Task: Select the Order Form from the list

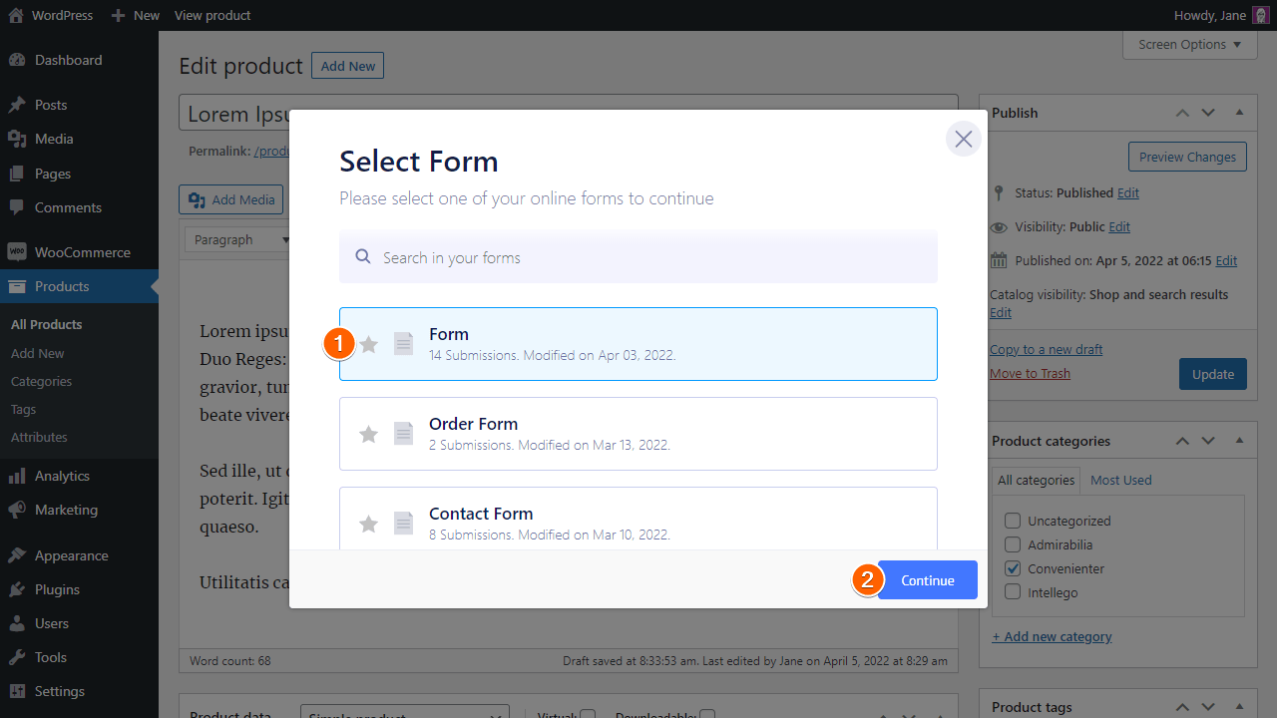Action: 638,433
